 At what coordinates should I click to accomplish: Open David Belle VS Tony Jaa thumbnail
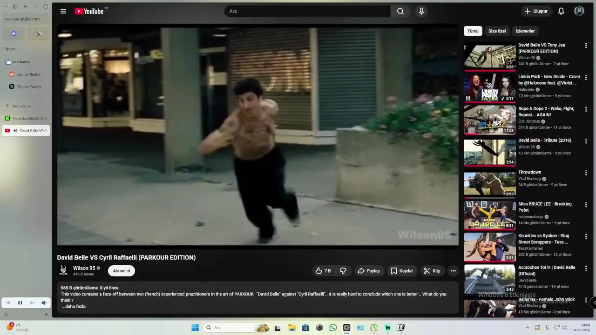coord(490,56)
